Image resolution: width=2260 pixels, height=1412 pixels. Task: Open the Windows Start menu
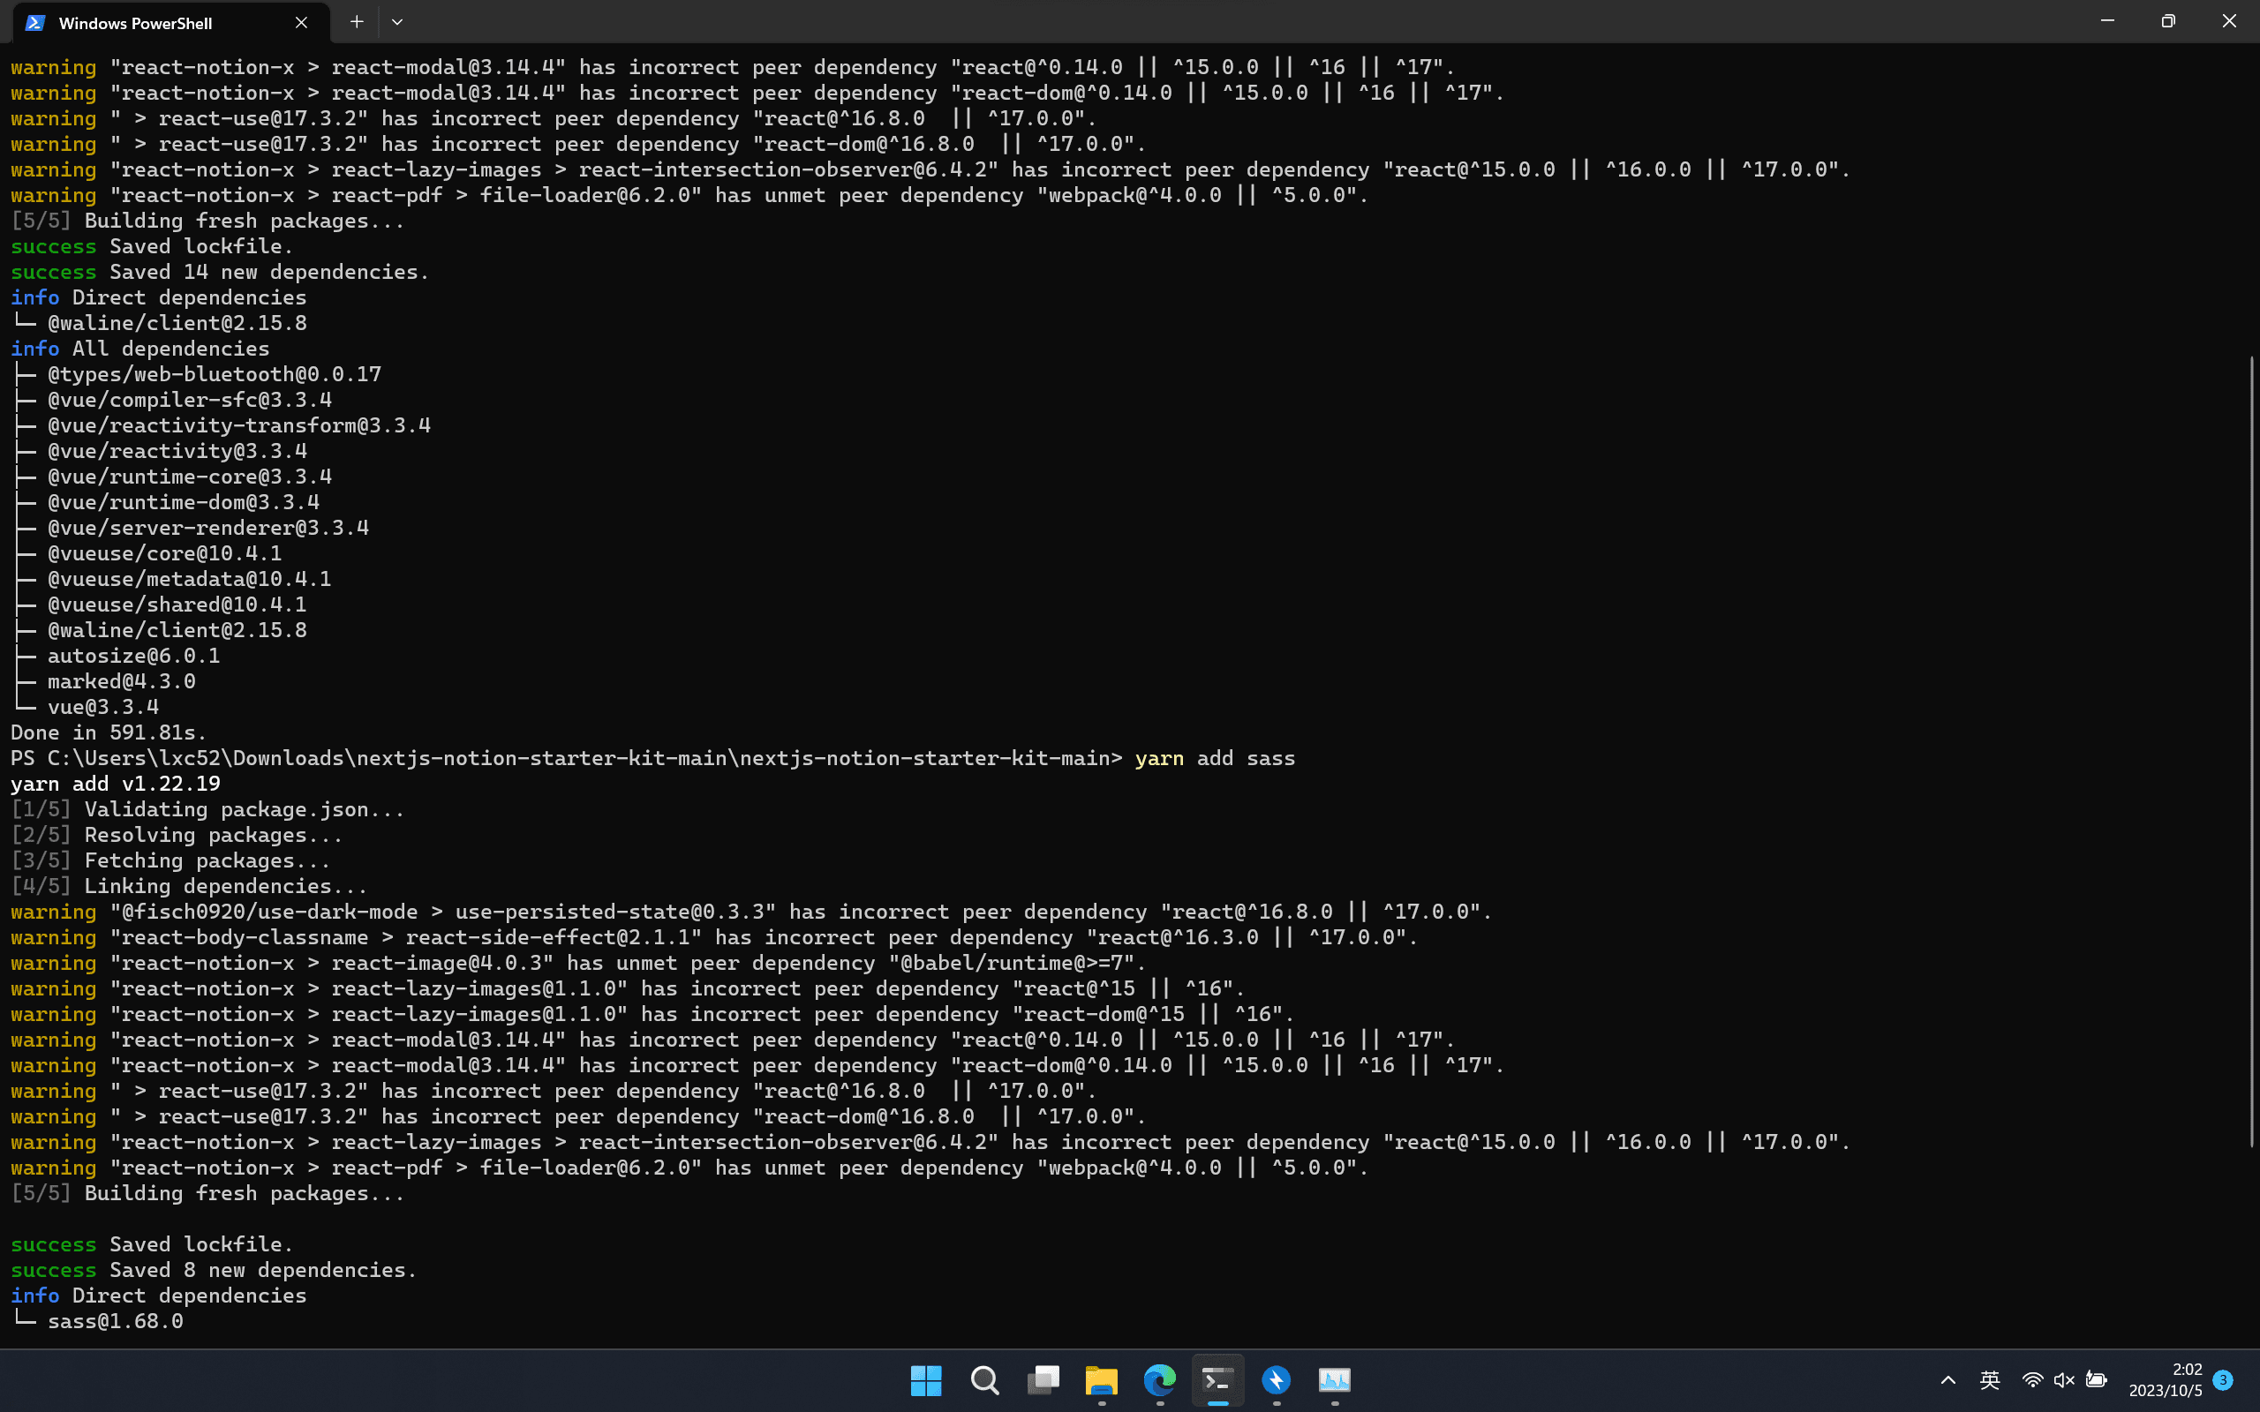coord(925,1380)
